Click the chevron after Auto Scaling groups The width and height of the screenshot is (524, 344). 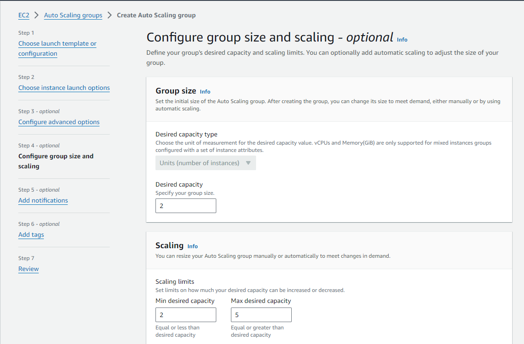click(x=109, y=15)
